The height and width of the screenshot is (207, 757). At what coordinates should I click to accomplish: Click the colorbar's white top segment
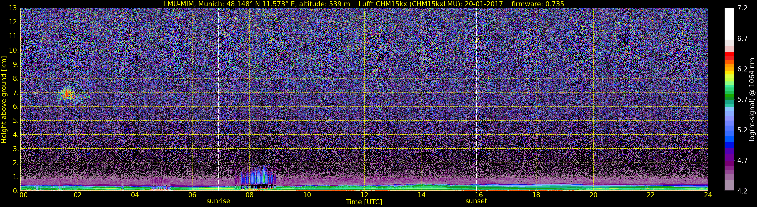pyautogui.click(x=729, y=24)
